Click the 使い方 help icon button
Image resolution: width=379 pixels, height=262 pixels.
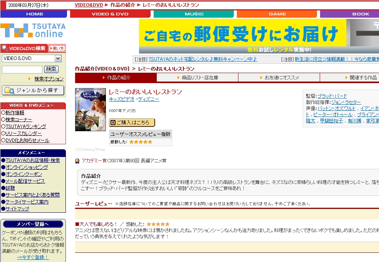57,48
